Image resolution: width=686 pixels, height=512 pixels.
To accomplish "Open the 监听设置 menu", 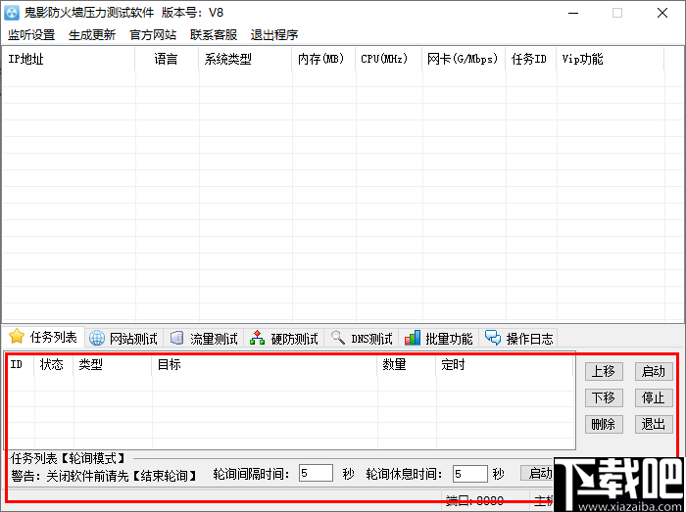I will click(x=31, y=35).
